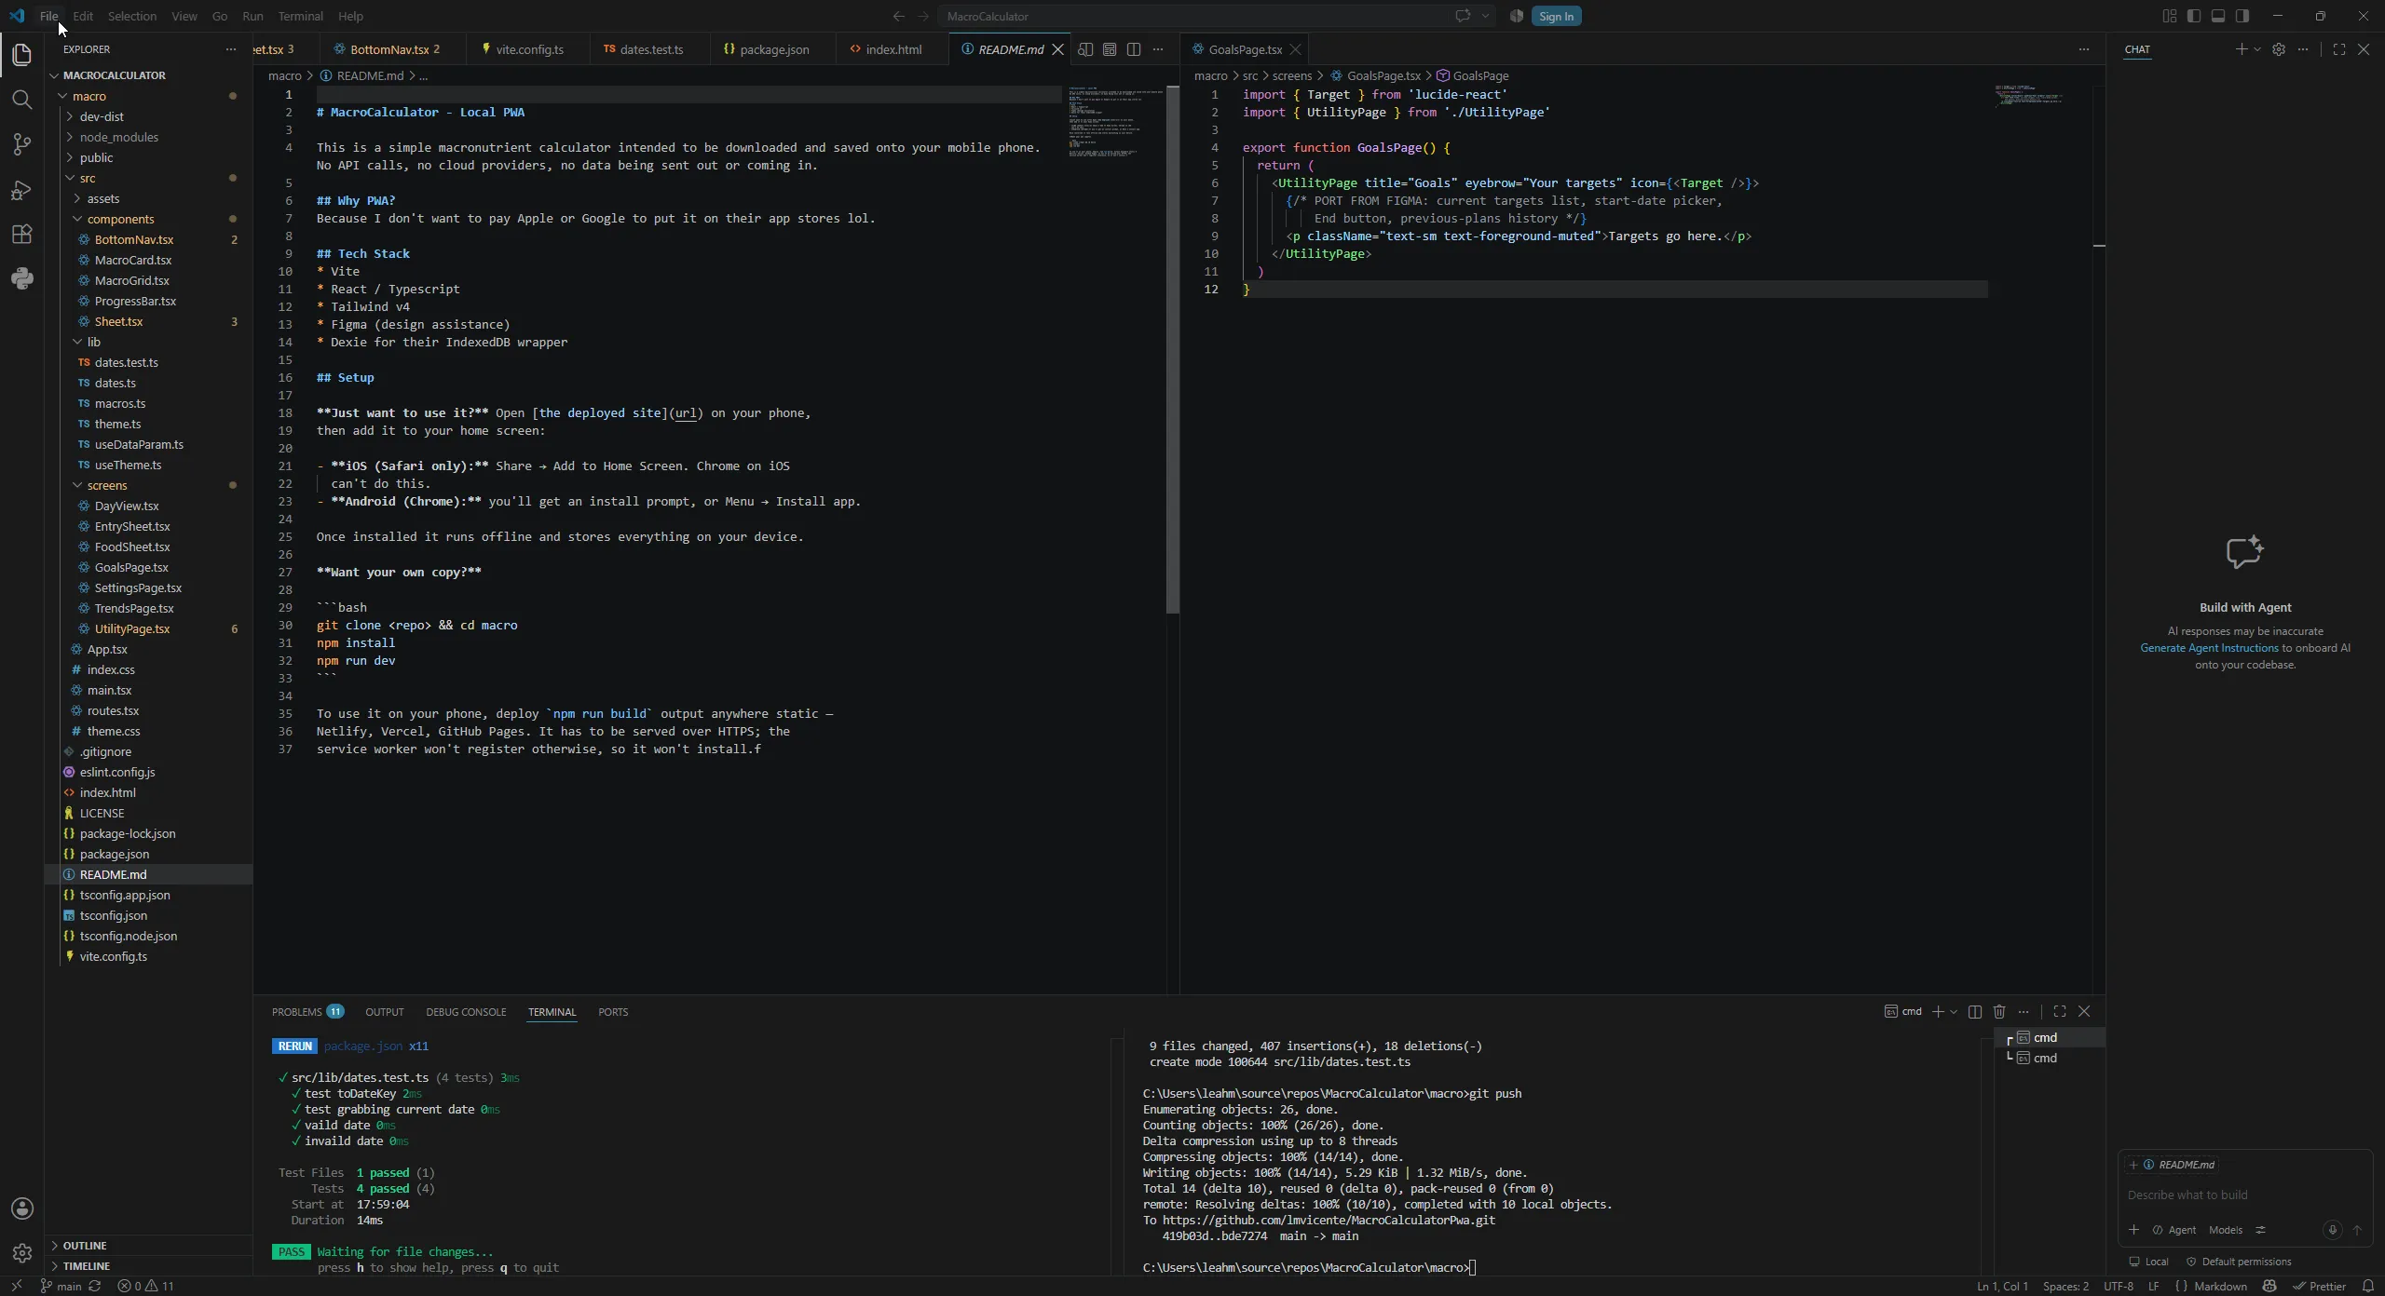Click the Prettier status bar item

pyautogui.click(x=2320, y=1286)
